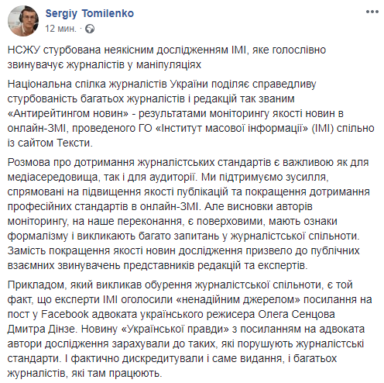Click the paragraph beginning "Прикладом, який викликав"

pos(190,329)
